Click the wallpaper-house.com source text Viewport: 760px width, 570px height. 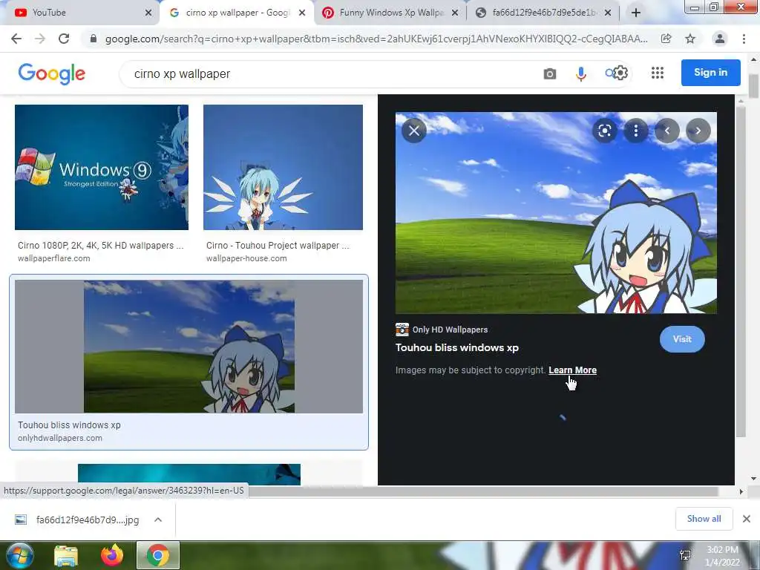point(246,258)
